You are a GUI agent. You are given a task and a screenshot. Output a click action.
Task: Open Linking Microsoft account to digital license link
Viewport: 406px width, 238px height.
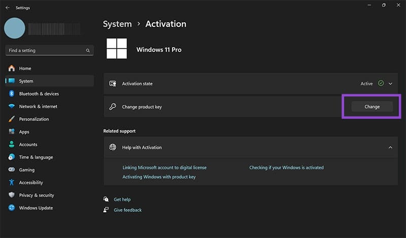click(164, 167)
